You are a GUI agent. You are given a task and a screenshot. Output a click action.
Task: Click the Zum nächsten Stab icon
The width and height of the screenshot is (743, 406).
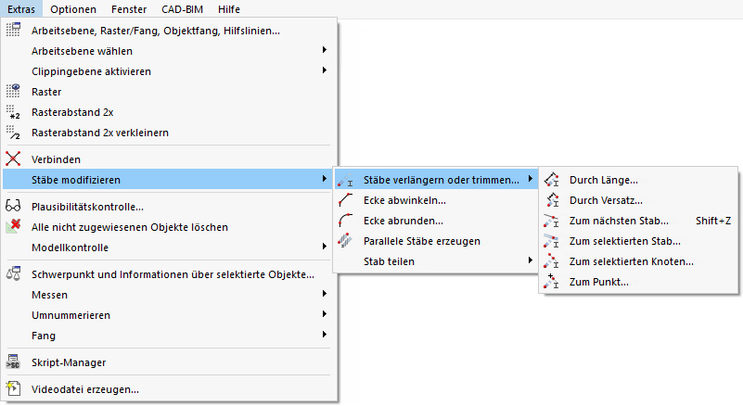tap(552, 221)
